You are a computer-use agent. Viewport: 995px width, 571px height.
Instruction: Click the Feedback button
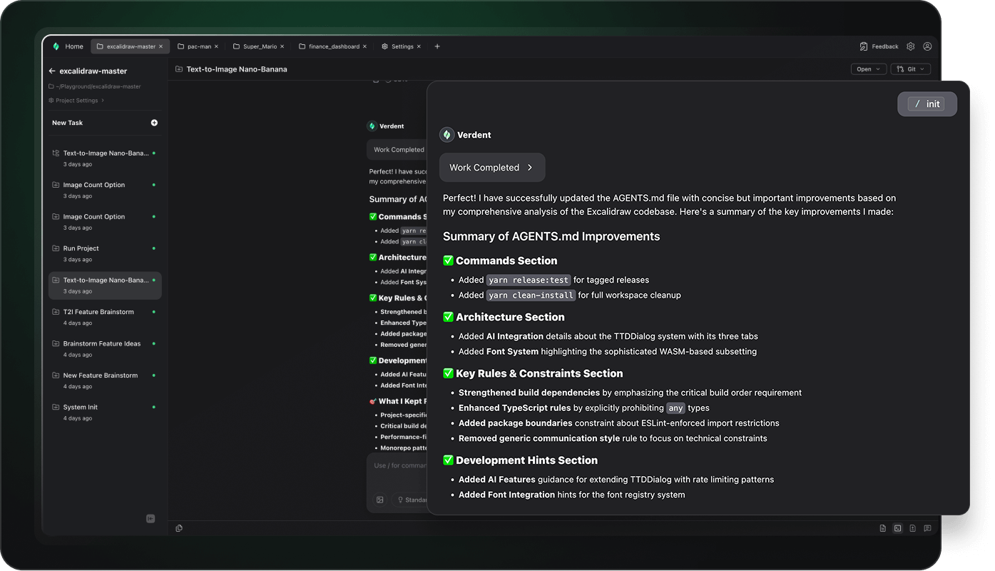click(x=879, y=46)
